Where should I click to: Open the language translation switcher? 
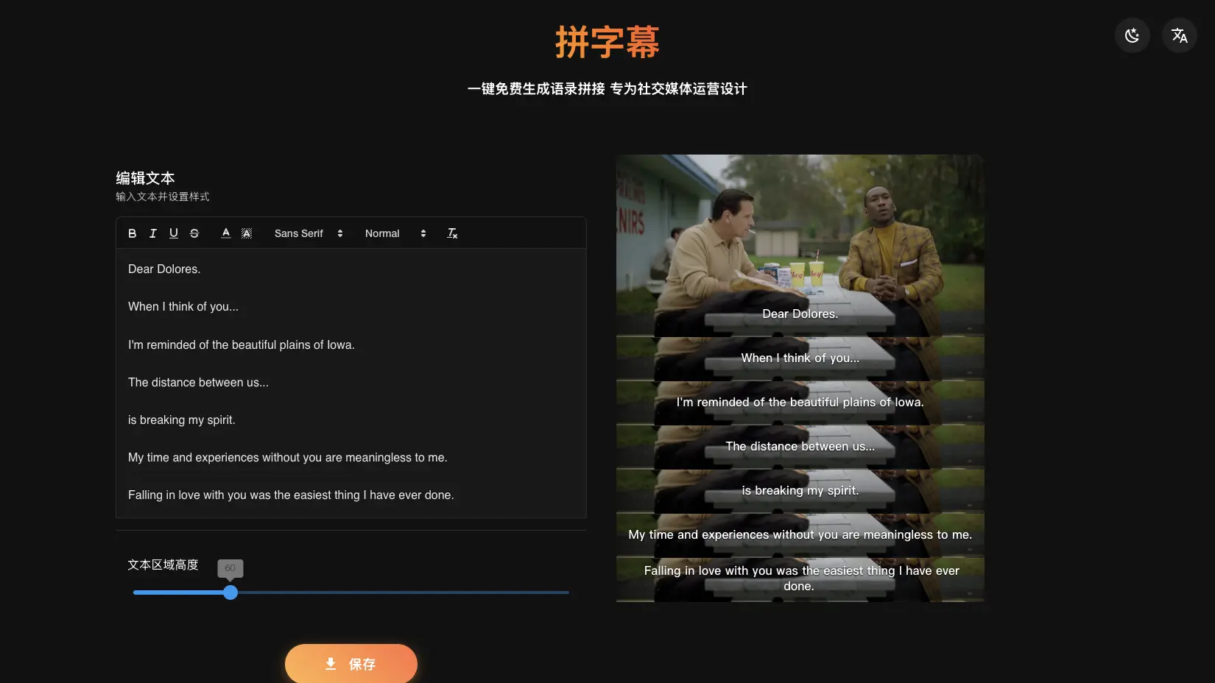click(x=1179, y=35)
